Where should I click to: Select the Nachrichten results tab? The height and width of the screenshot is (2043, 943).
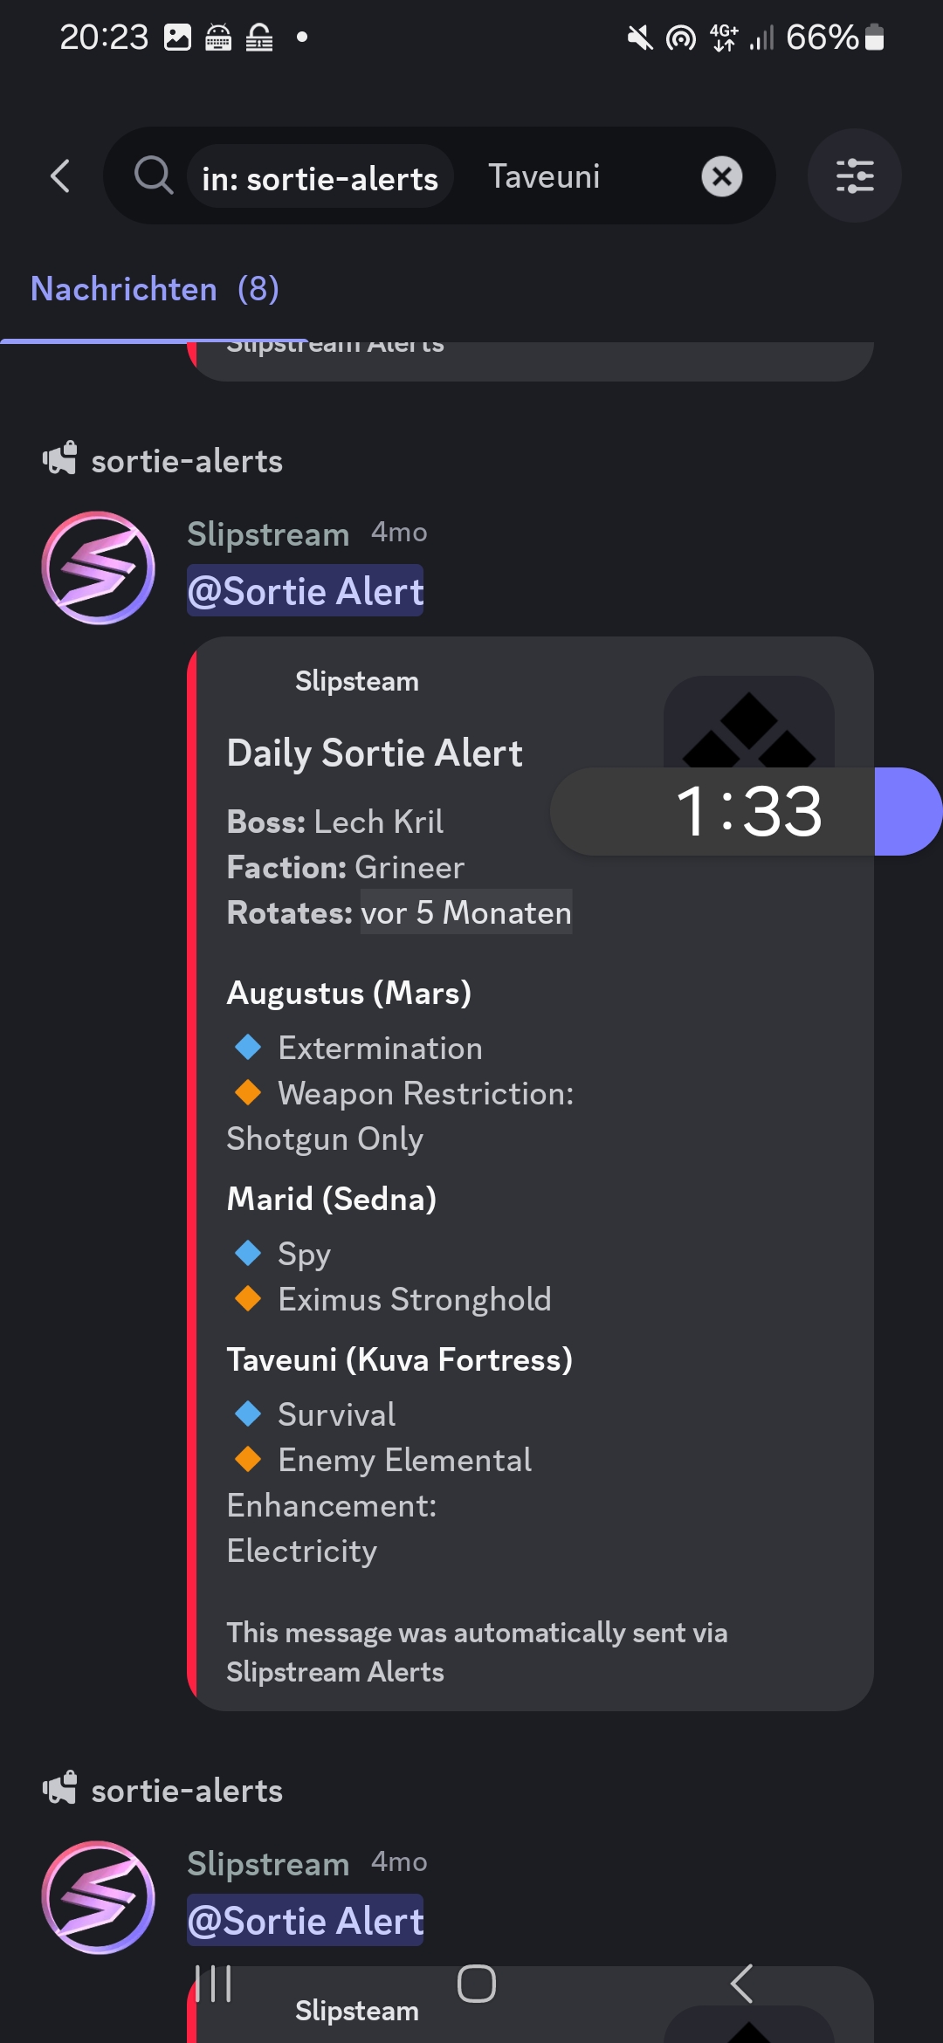(155, 289)
